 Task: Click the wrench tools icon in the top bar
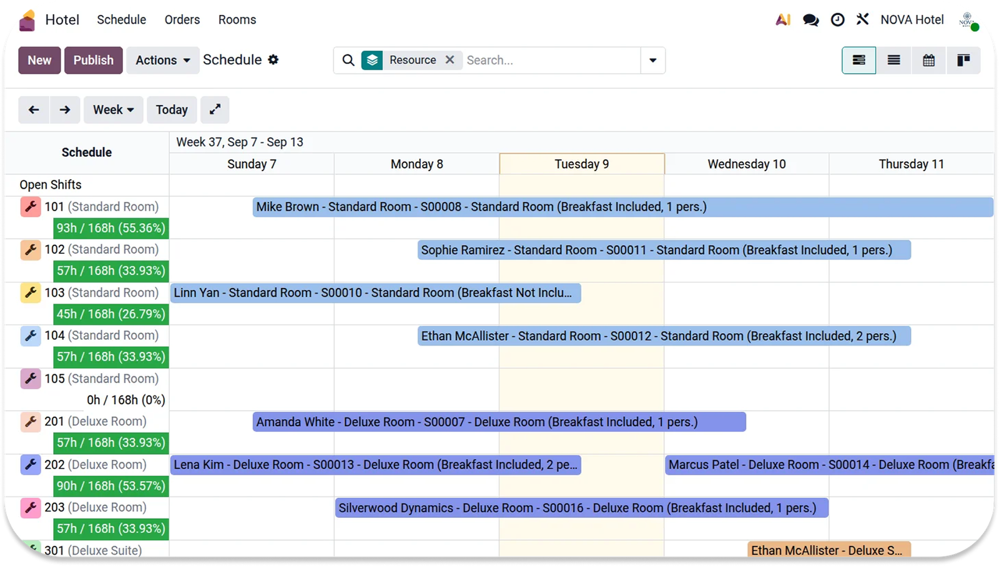[863, 19]
